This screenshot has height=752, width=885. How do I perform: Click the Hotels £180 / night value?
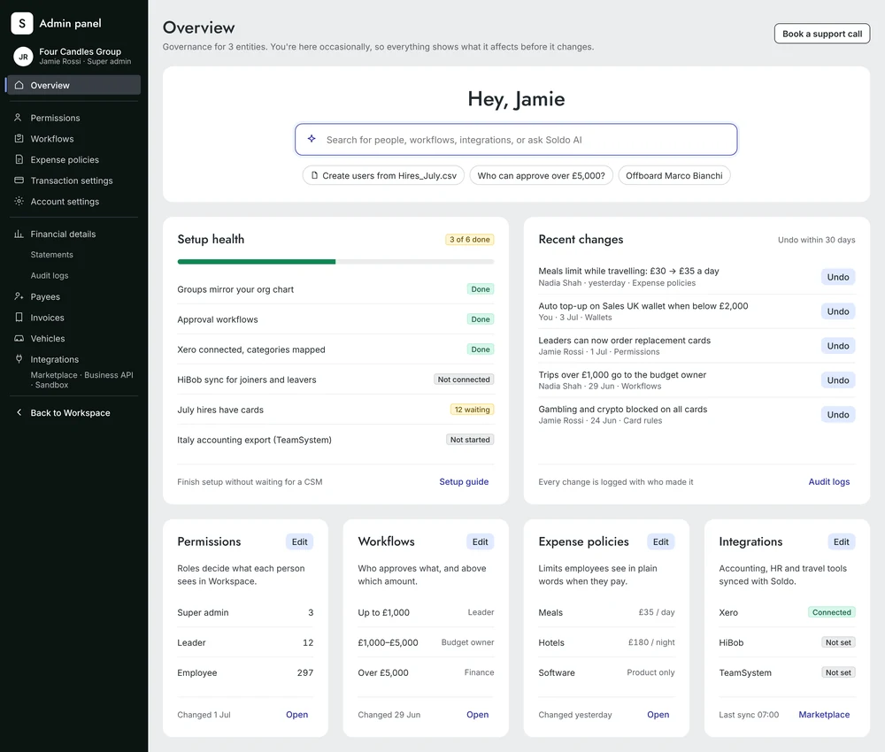point(651,642)
